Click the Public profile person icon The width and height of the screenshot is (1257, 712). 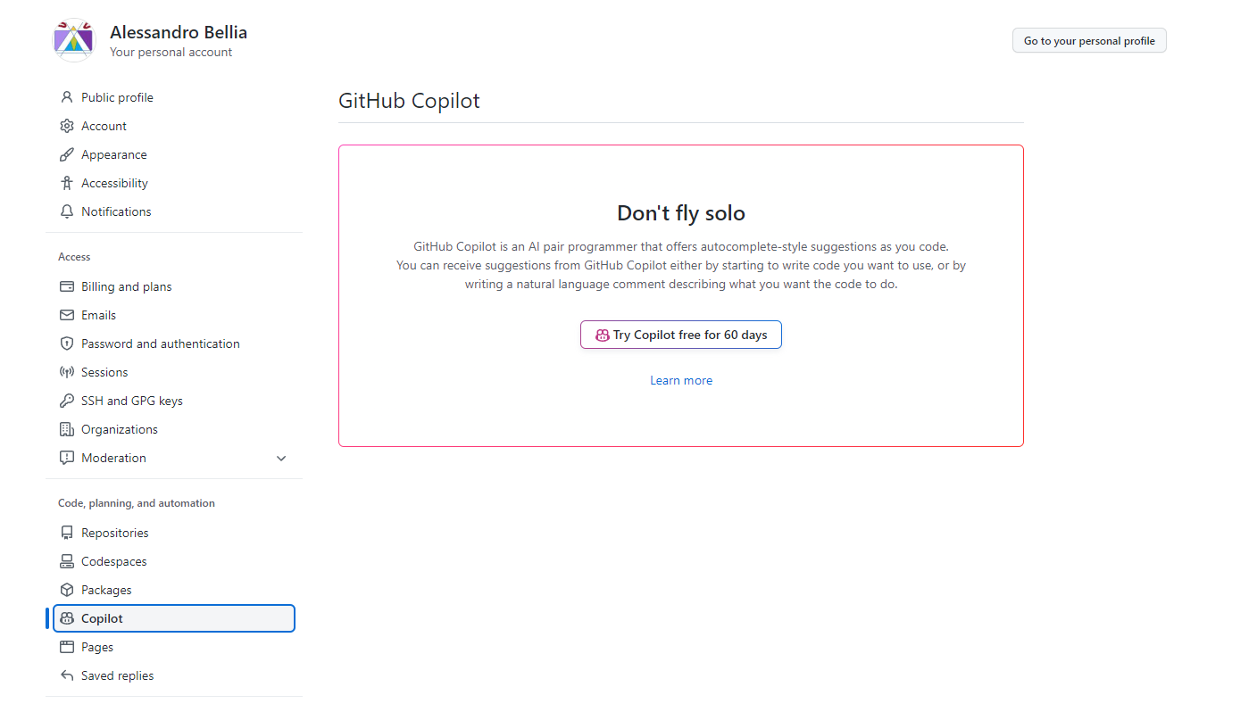coord(66,96)
